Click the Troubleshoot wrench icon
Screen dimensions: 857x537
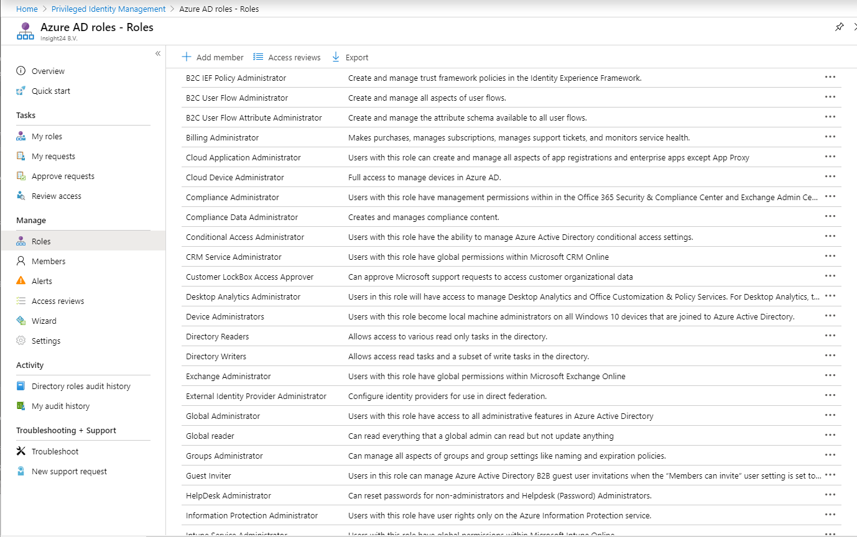(21, 451)
